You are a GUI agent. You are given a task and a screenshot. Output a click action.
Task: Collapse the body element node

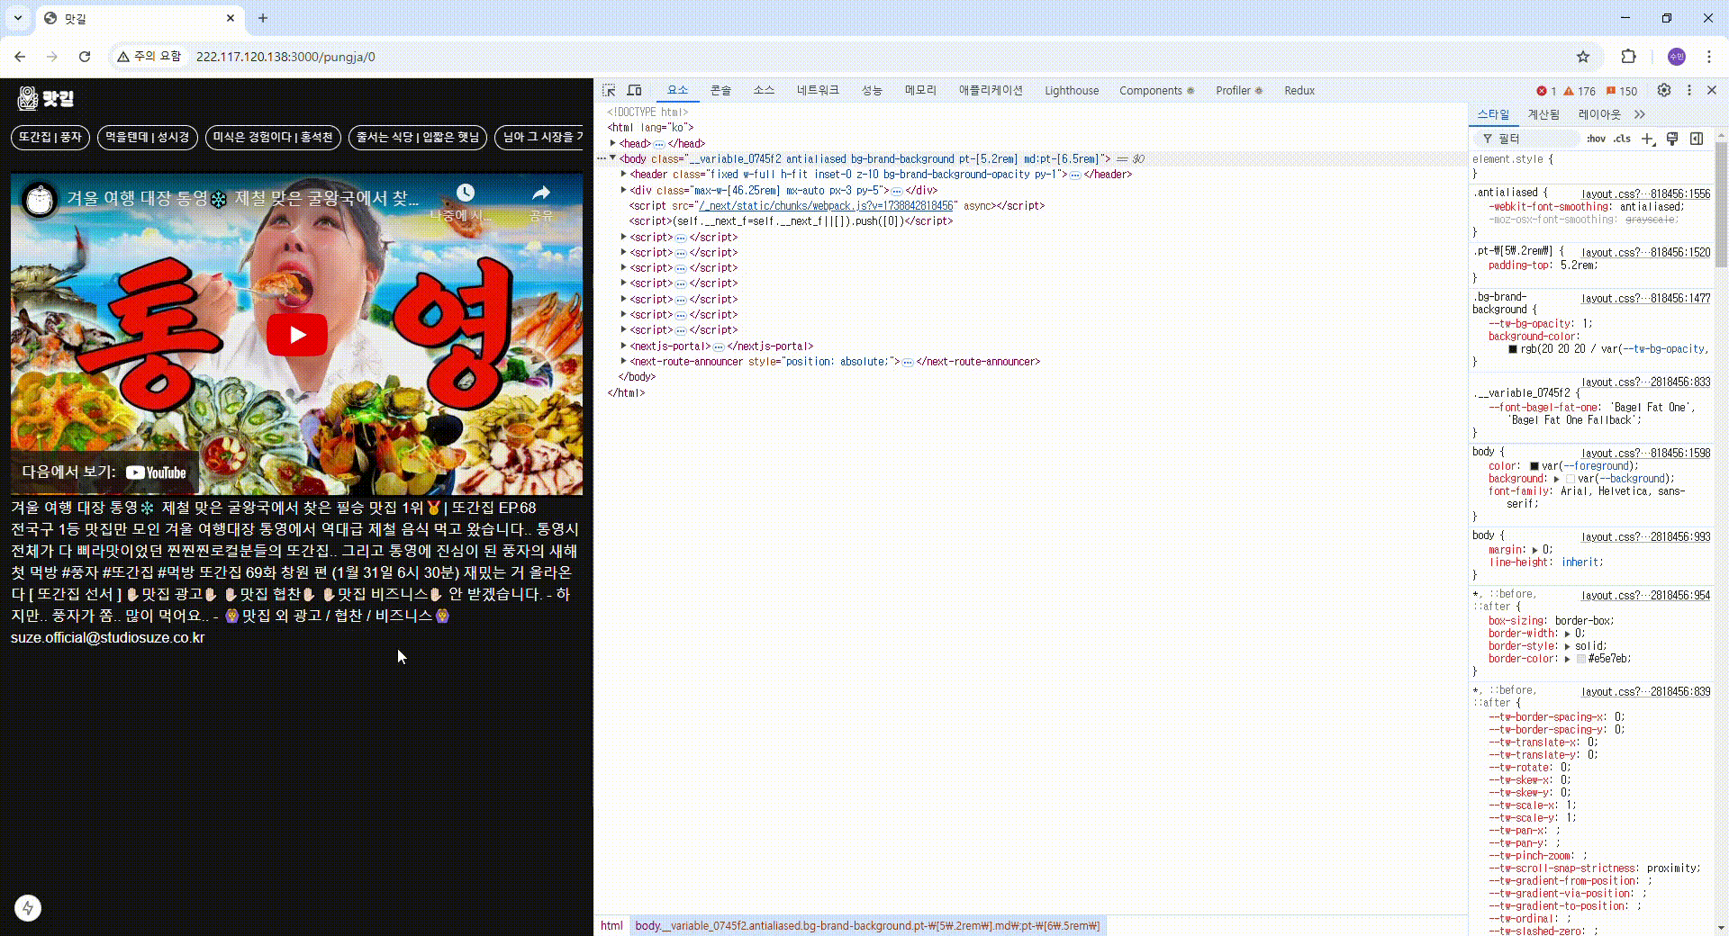coord(613,158)
